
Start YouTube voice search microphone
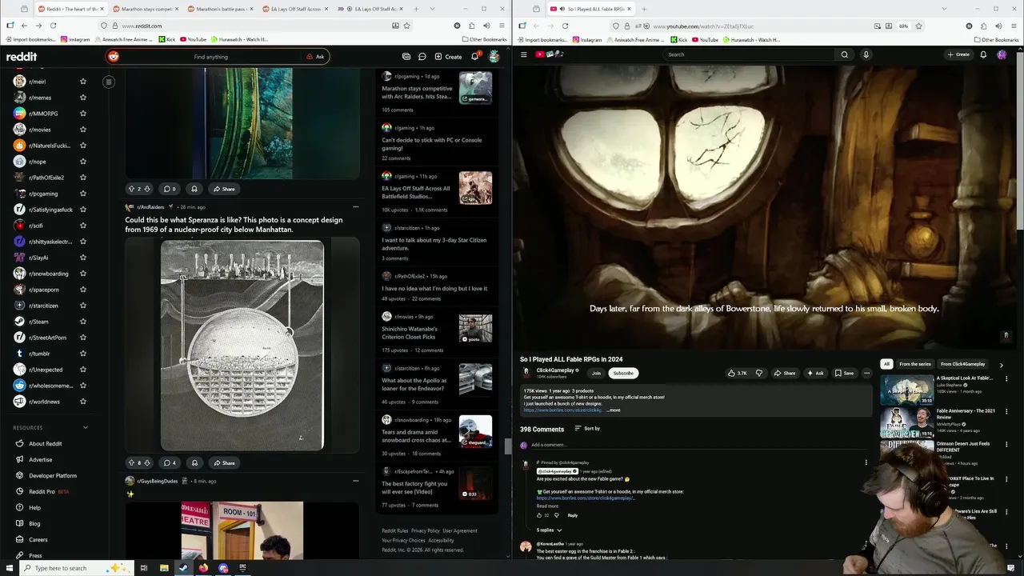tap(866, 54)
